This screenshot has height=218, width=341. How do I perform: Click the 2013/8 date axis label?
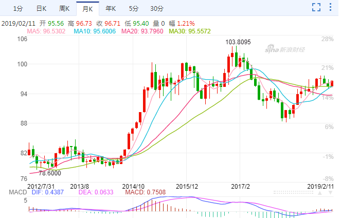click(x=79, y=187)
